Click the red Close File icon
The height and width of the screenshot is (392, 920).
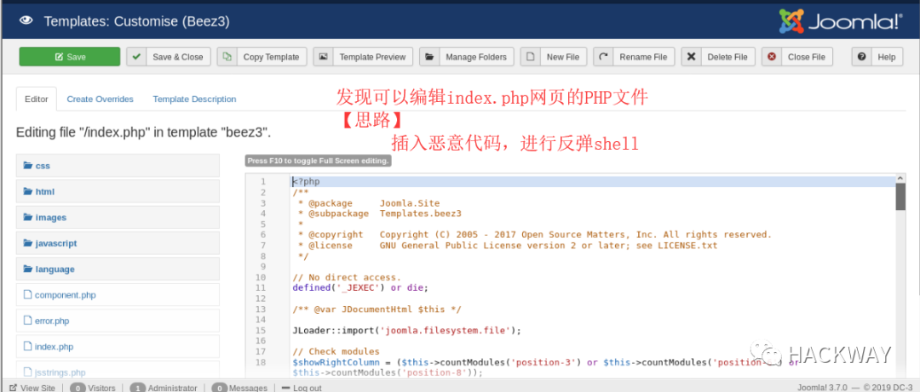pyautogui.click(x=772, y=57)
